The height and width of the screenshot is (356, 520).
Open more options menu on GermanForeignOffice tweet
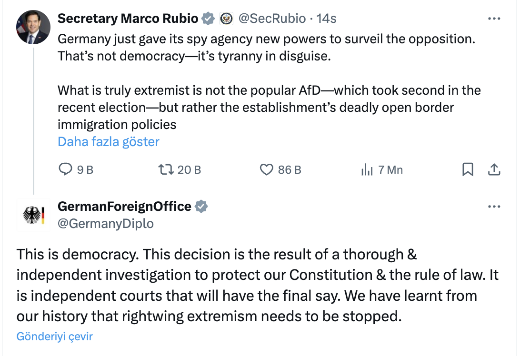pyautogui.click(x=494, y=207)
